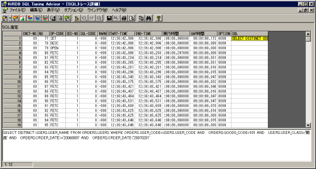Open the オプション(O) menu
Viewport: 316px width, 169px height.
74,10
